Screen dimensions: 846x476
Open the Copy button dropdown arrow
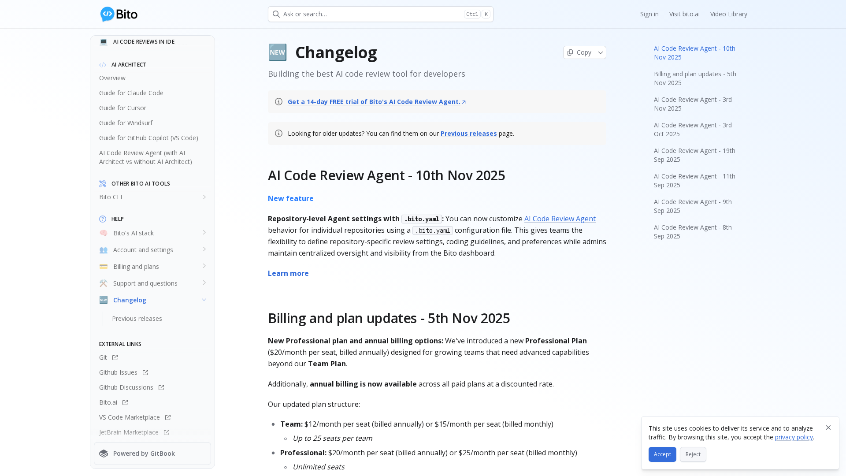[601, 52]
